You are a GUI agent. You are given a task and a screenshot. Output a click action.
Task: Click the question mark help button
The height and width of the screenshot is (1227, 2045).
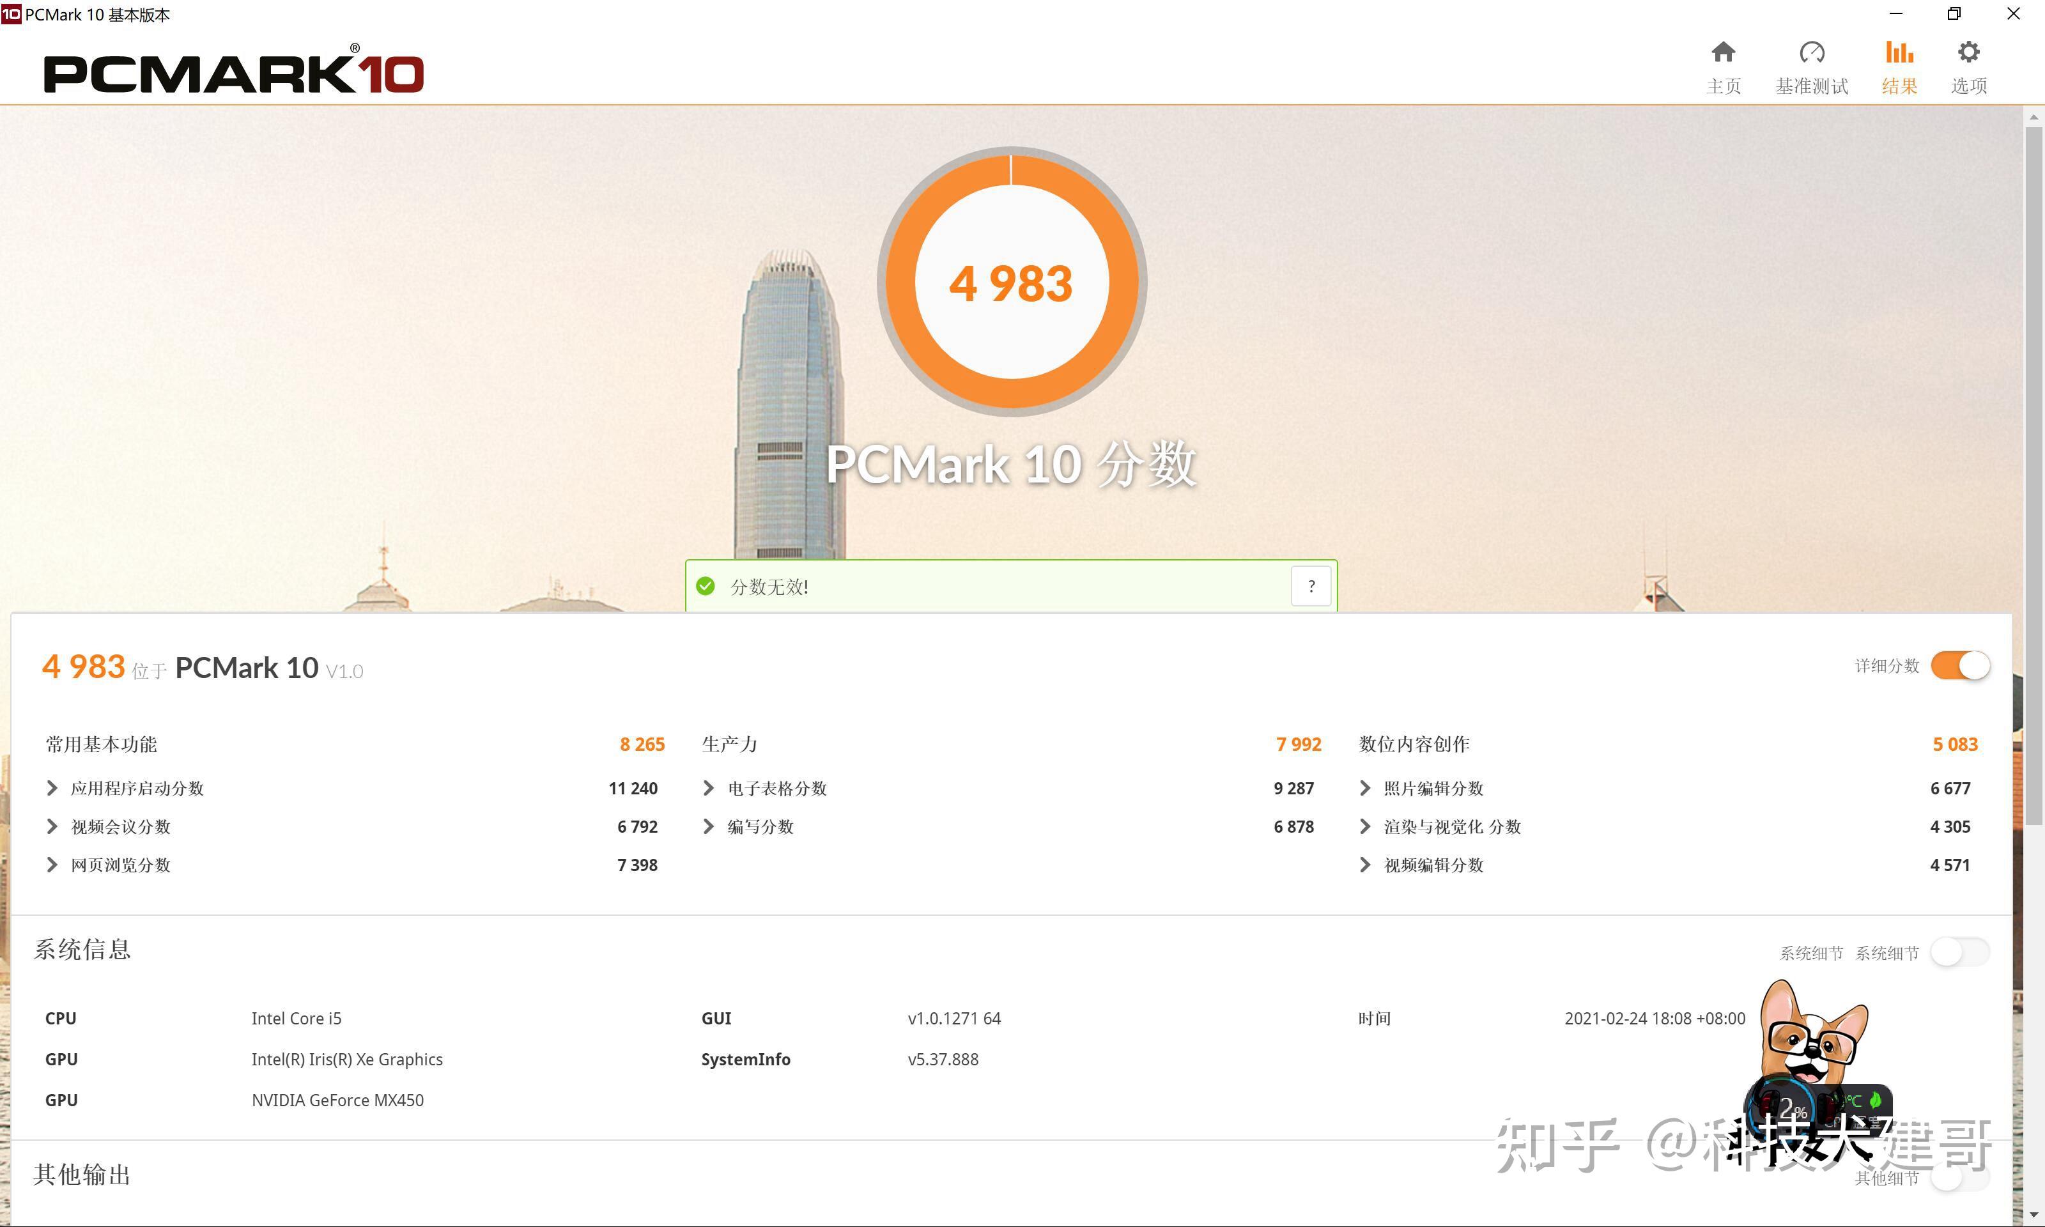1311,586
